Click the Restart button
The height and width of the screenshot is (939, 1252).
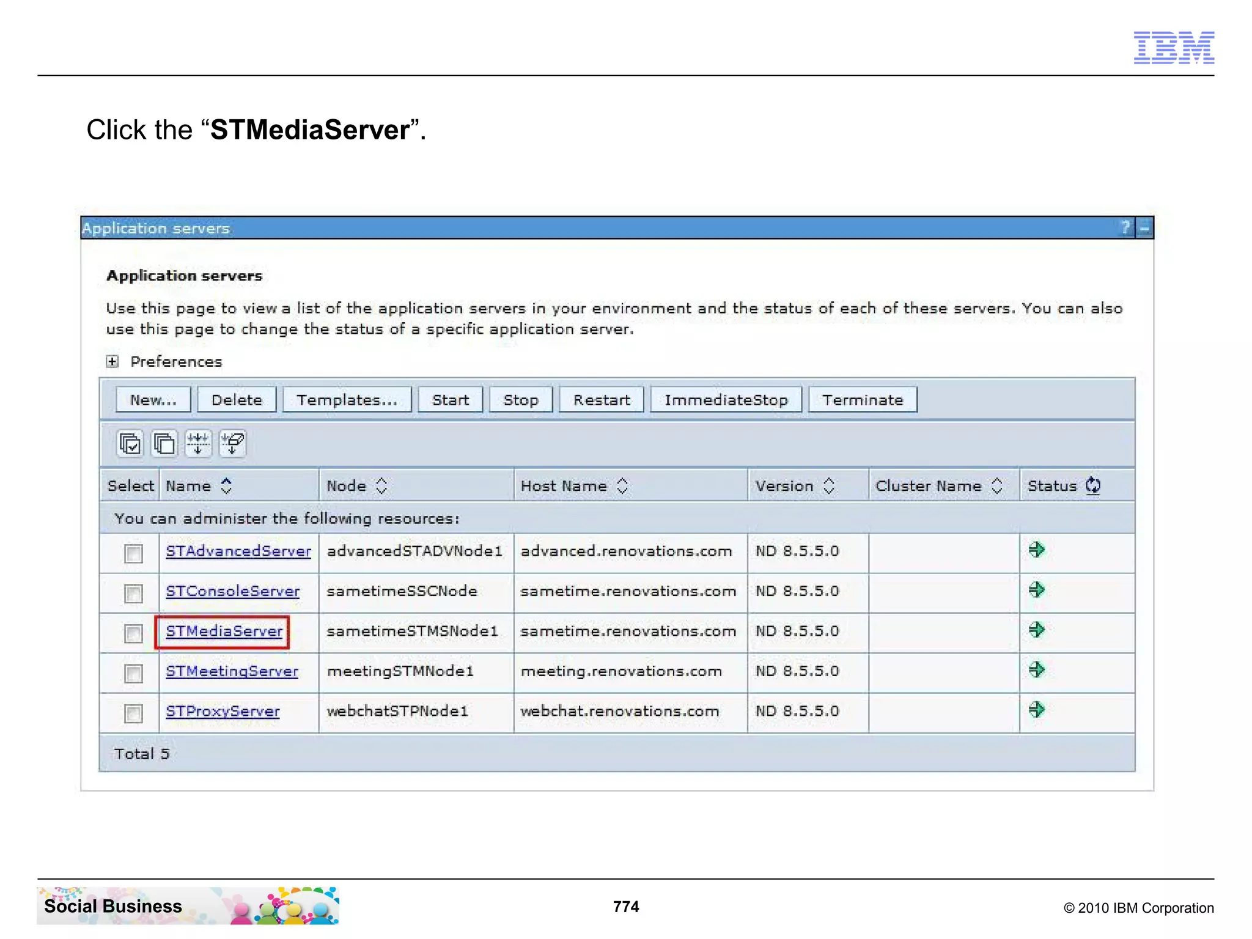tap(602, 400)
